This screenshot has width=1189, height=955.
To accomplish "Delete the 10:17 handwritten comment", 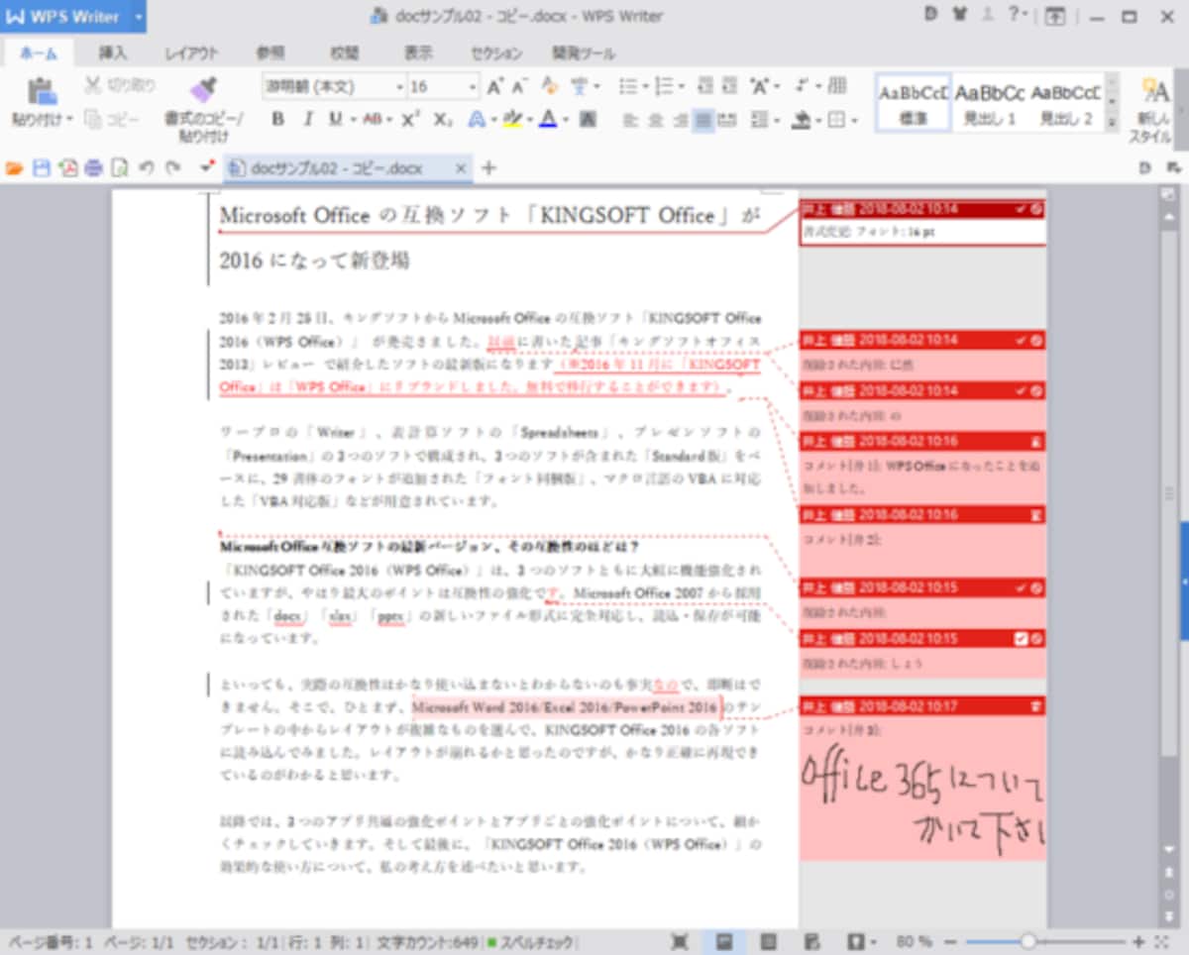I will [x=1035, y=706].
